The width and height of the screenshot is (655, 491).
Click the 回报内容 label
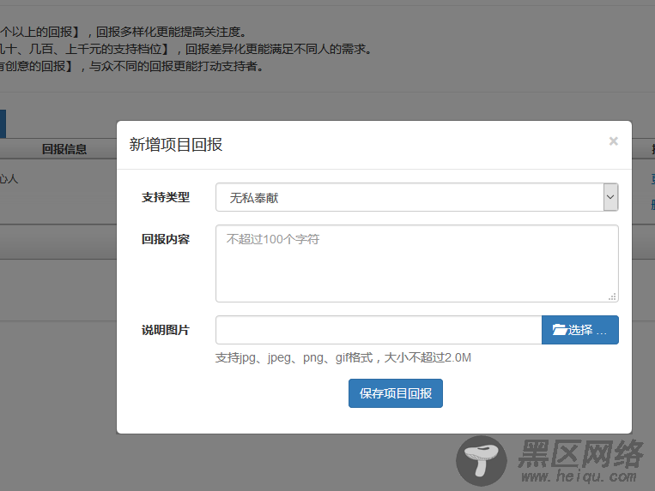(x=166, y=239)
